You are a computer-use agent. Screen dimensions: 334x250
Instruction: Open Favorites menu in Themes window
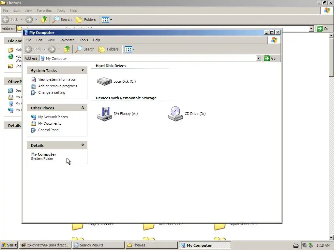click(44, 10)
